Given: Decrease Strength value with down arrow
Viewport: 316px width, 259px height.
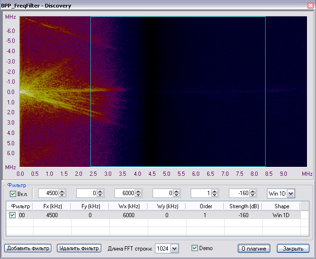Looking at the screenshot, I should [253, 195].
